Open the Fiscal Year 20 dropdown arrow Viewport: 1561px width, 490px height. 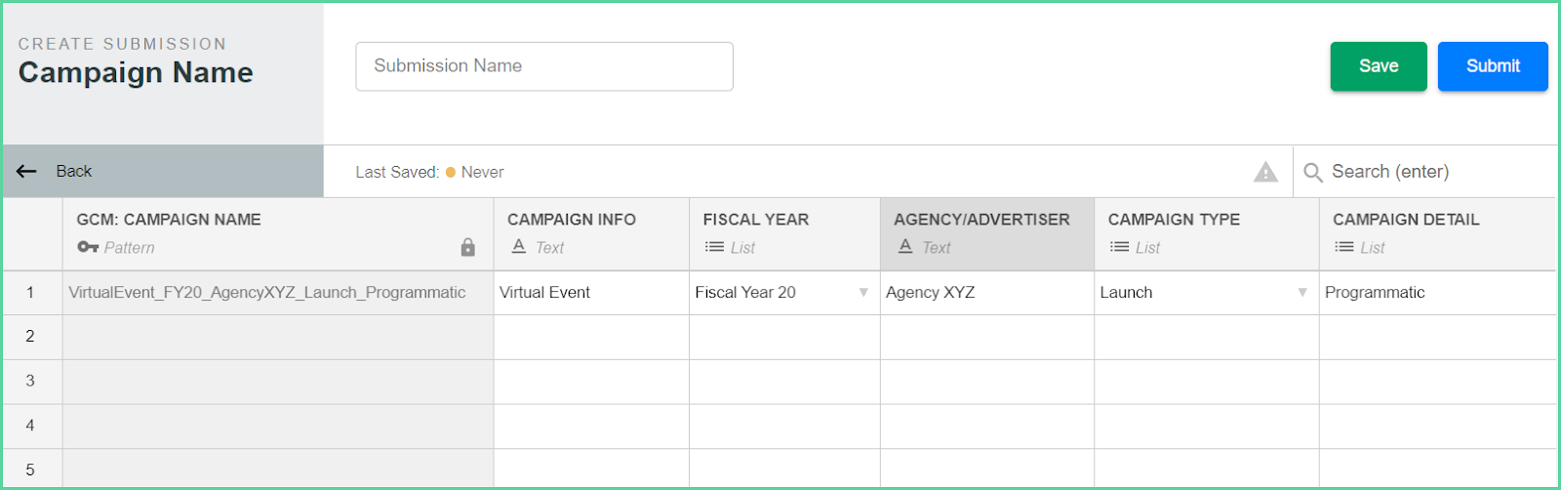(x=863, y=293)
